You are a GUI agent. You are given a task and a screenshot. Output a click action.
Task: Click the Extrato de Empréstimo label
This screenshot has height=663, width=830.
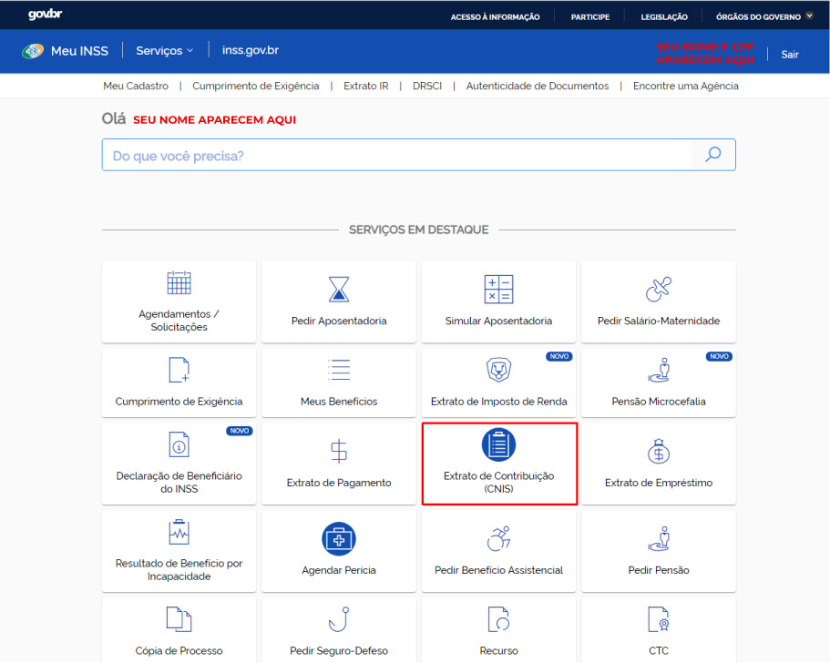659,483
